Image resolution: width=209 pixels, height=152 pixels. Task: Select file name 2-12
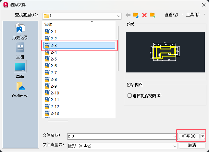click(55, 106)
